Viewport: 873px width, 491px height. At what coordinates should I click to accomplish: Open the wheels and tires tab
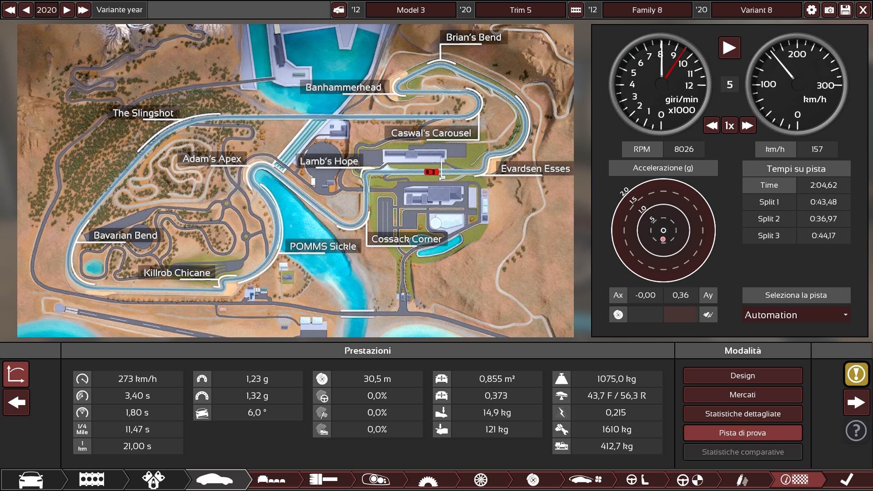(x=481, y=480)
